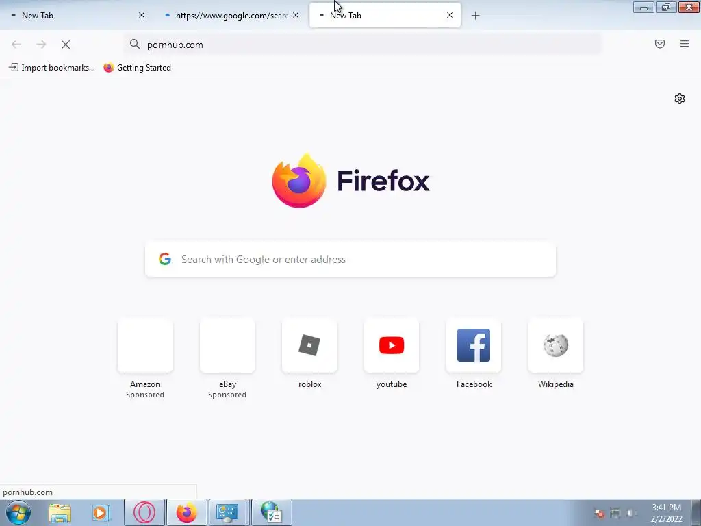Click the Firefox logo on the page
Screen dimensions: 701x526
coord(299,181)
